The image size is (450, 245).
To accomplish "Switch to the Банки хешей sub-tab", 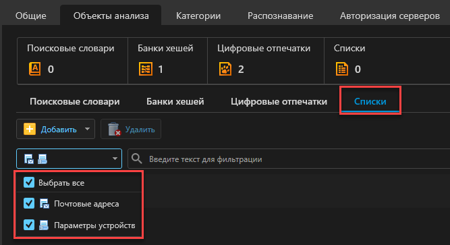I will (x=175, y=101).
